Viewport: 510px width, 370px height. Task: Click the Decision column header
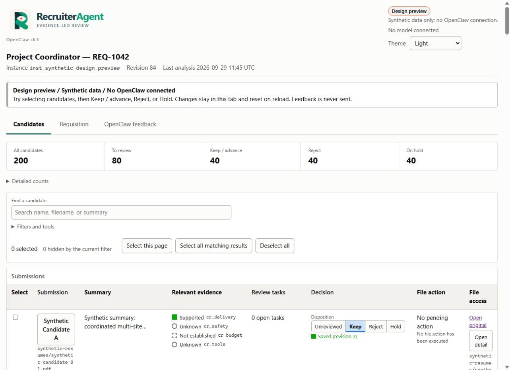pos(322,292)
